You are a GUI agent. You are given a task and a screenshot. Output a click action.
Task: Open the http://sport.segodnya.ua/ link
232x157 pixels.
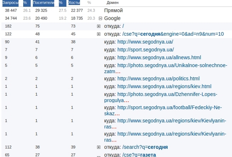(145, 49)
